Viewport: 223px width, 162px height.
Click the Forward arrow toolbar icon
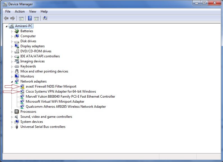coord(13,18)
